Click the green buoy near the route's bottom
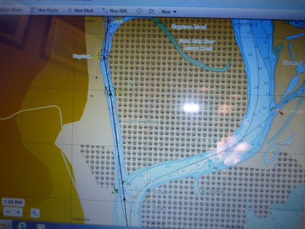305x229 pixels. pyautogui.click(x=116, y=191)
